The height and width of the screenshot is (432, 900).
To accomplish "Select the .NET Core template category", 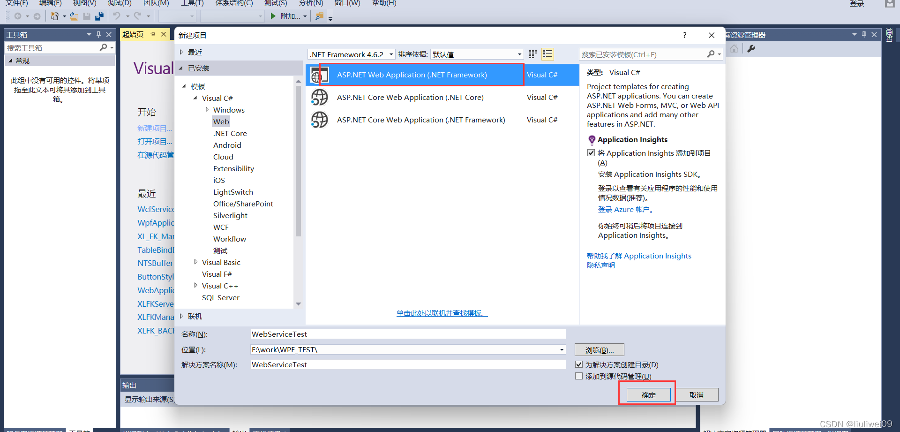I will click(230, 133).
